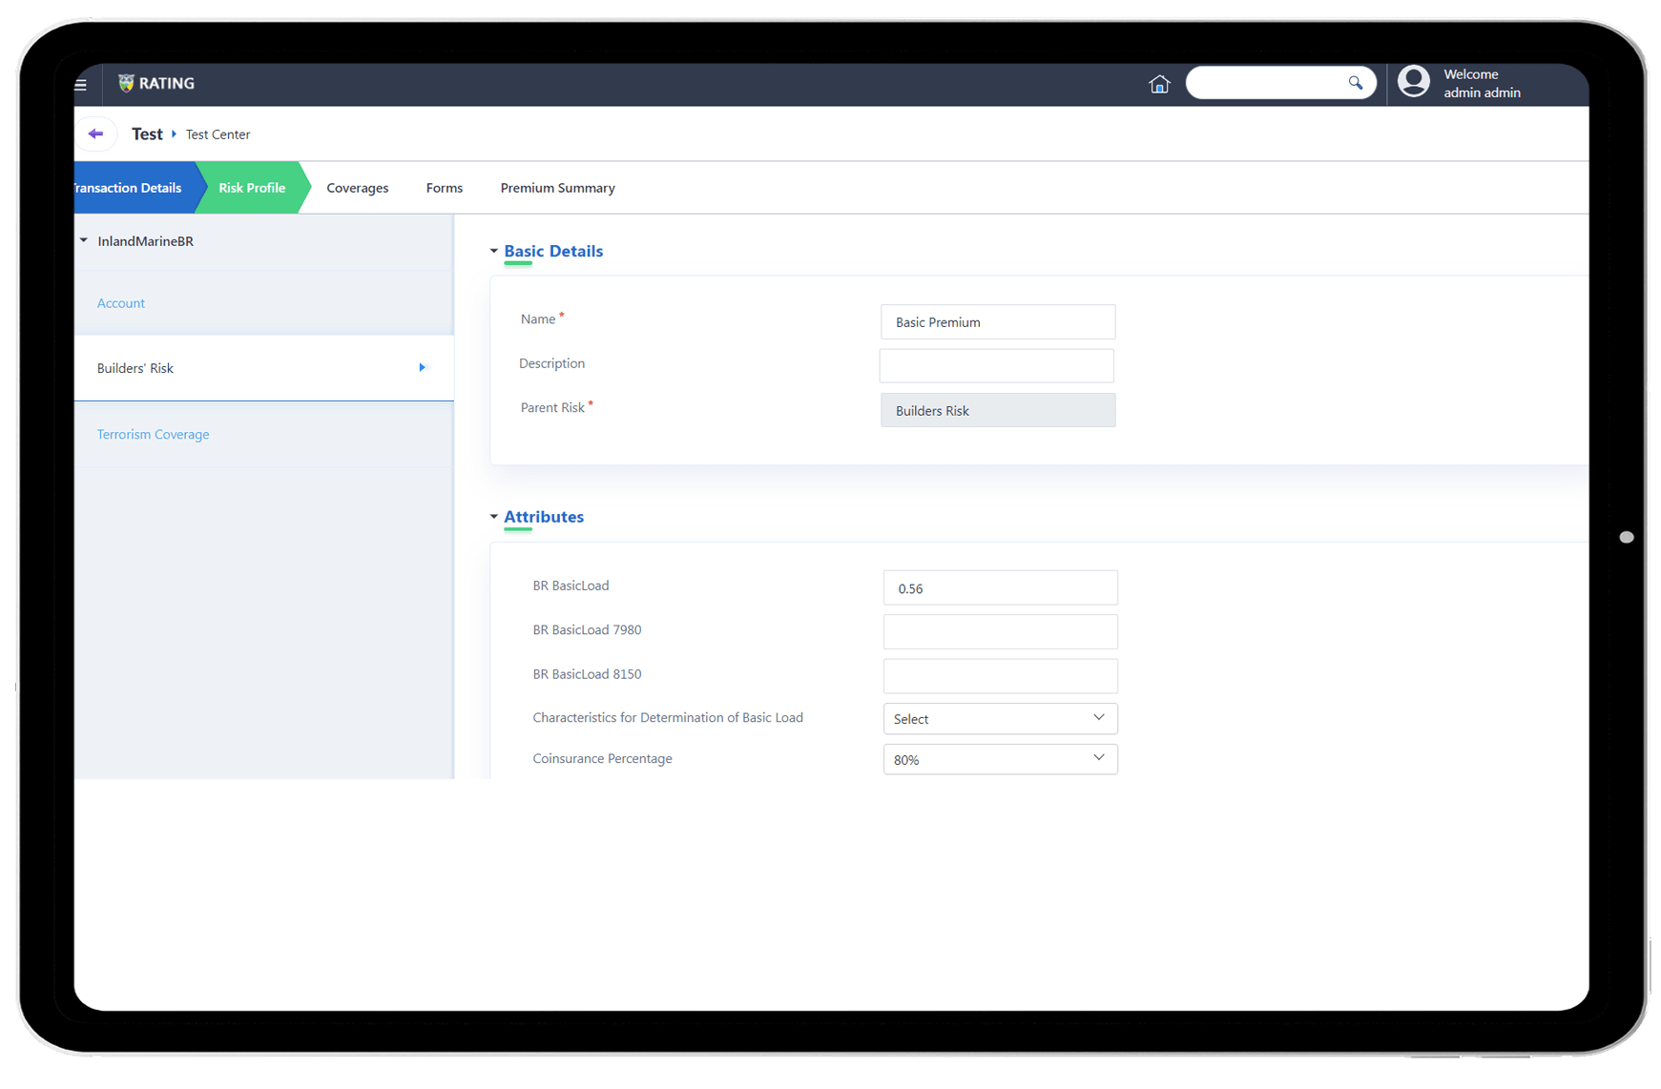Open the hamburger menu icon
Screen dimensions: 1661x1089
[81, 85]
